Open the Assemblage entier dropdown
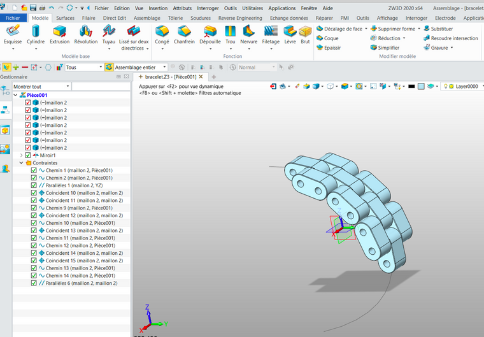The height and width of the screenshot is (337, 484). pos(164,67)
